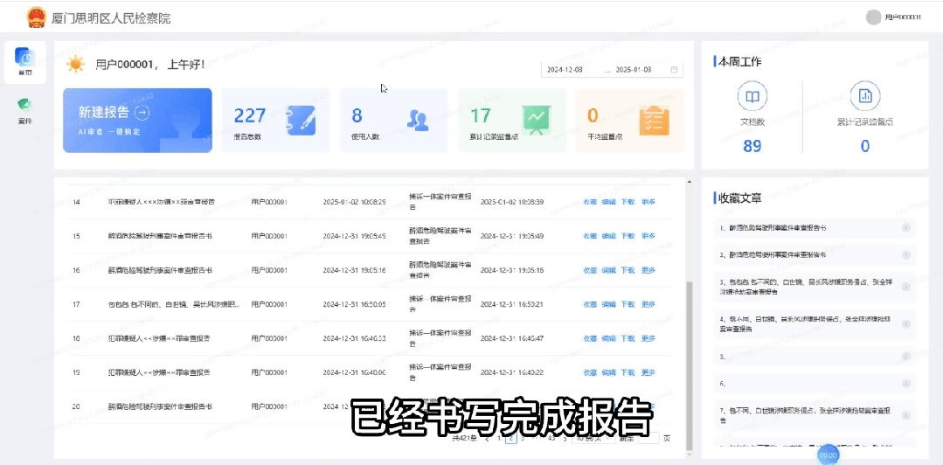Image resolution: width=943 pixels, height=465 pixels.
Task: Click 下载 for row 19
Action: [x=628, y=372]
